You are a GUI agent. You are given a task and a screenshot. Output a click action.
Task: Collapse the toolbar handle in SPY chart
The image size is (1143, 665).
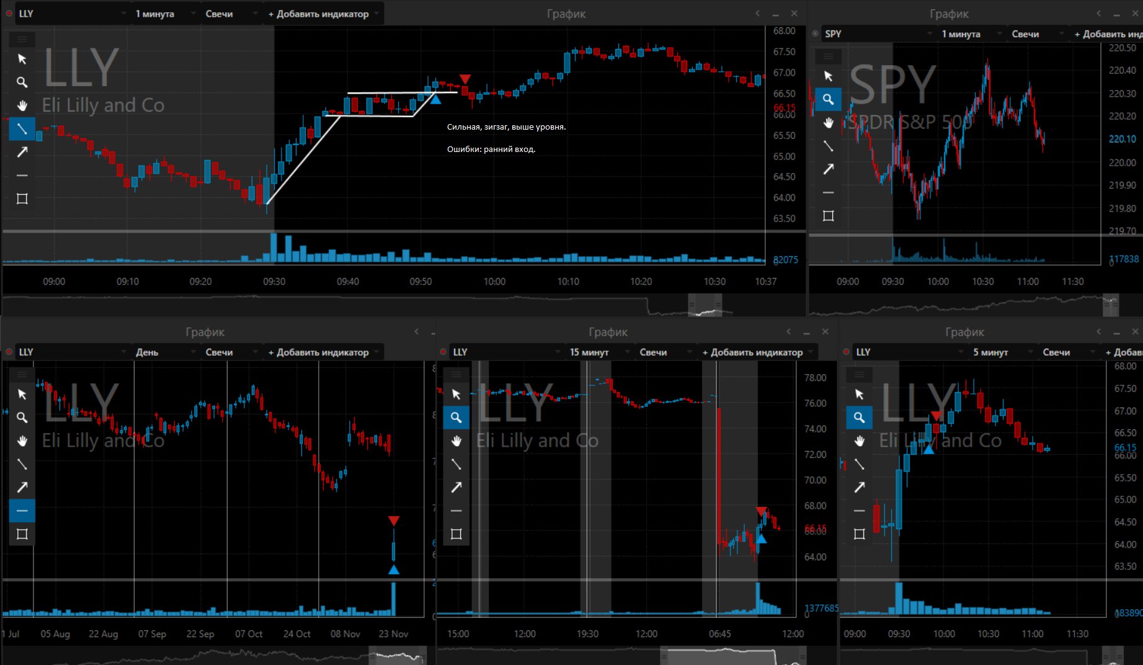pyautogui.click(x=828, y=56)
